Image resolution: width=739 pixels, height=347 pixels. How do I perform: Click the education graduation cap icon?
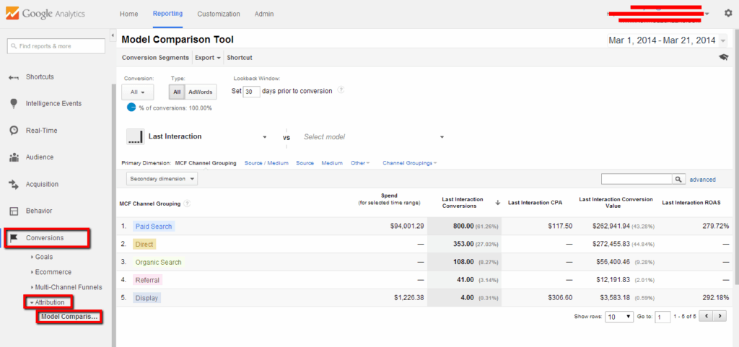click(x=723, y=58)
